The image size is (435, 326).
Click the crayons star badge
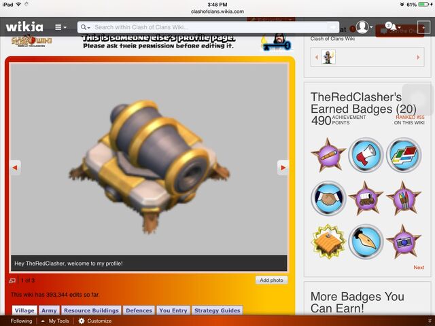tap(404, 198)
